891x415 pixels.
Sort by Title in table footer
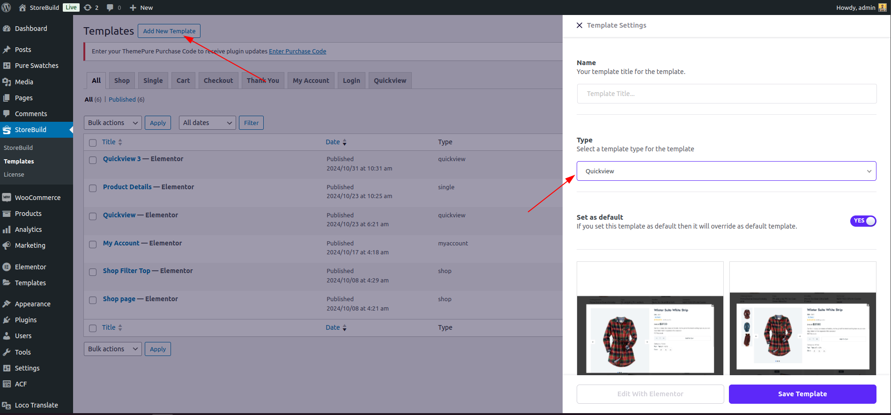point(112,327)
